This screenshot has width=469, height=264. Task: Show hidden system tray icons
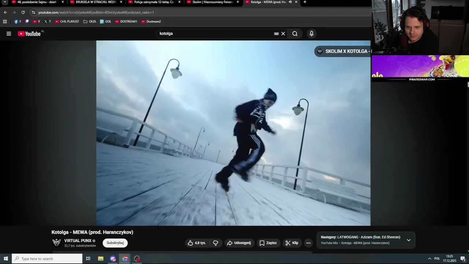tap(429, 258)
